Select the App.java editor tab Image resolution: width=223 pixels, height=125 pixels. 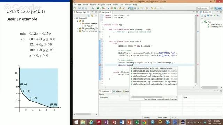click(x=105, y=12)
